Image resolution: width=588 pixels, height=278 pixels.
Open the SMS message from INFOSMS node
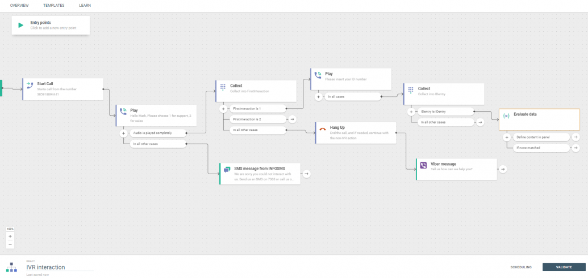(260, 174)
